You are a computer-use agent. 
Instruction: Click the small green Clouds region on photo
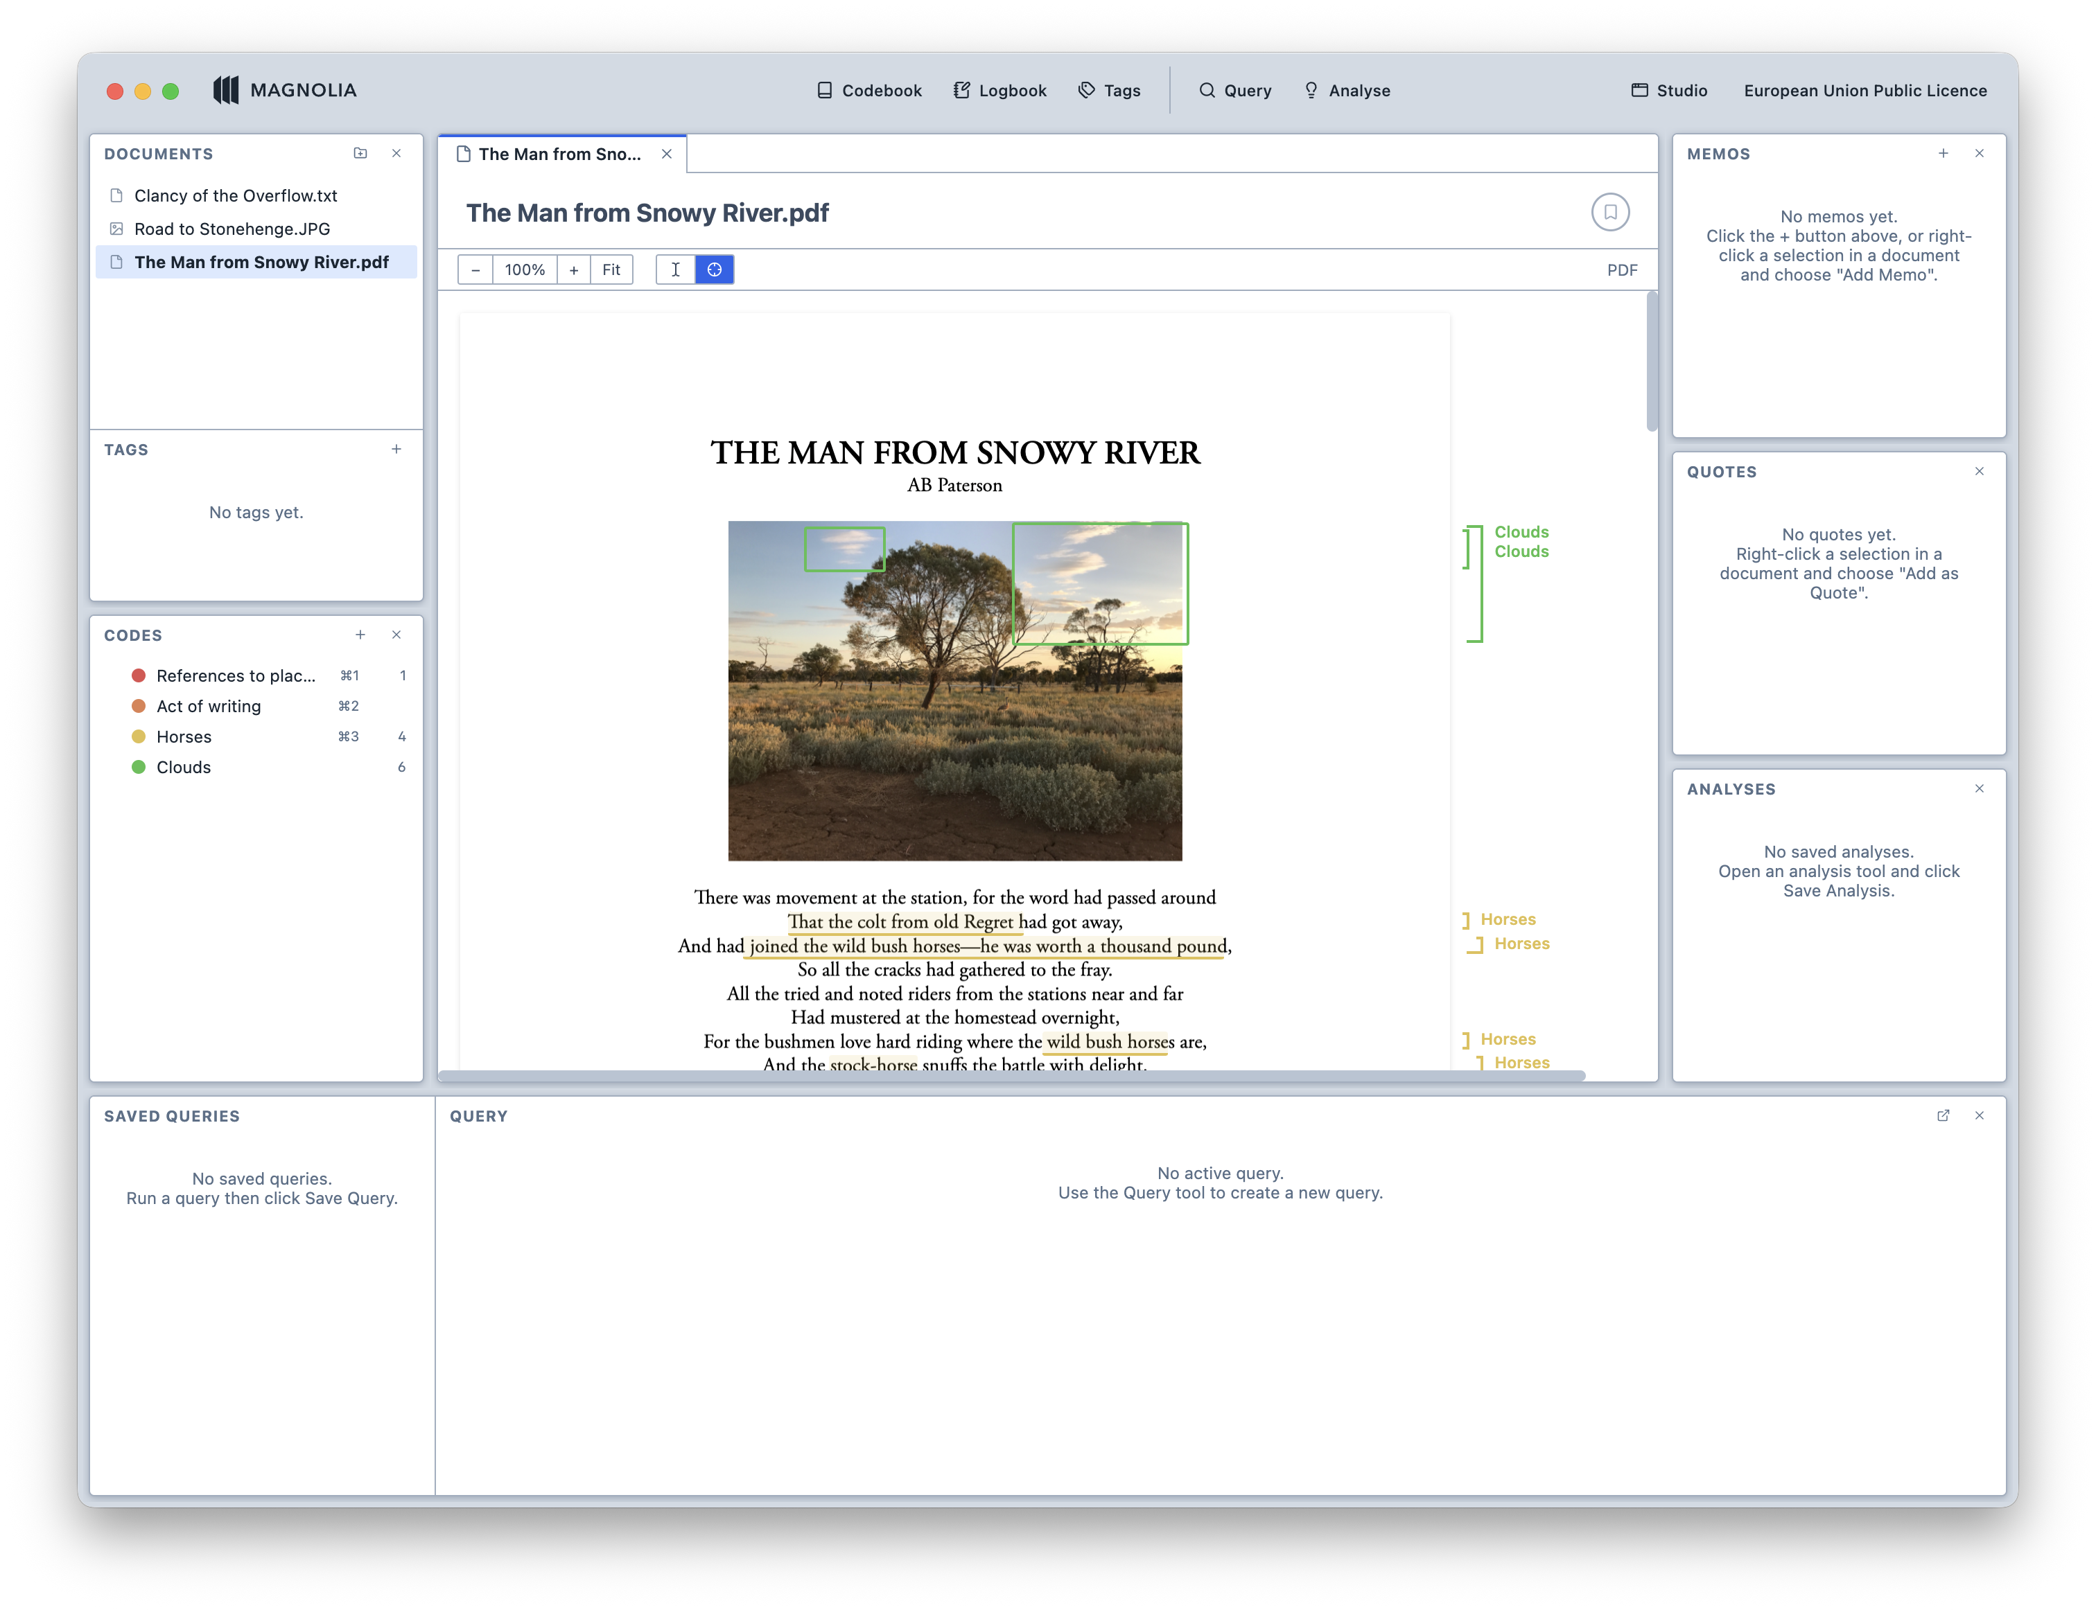844,549
